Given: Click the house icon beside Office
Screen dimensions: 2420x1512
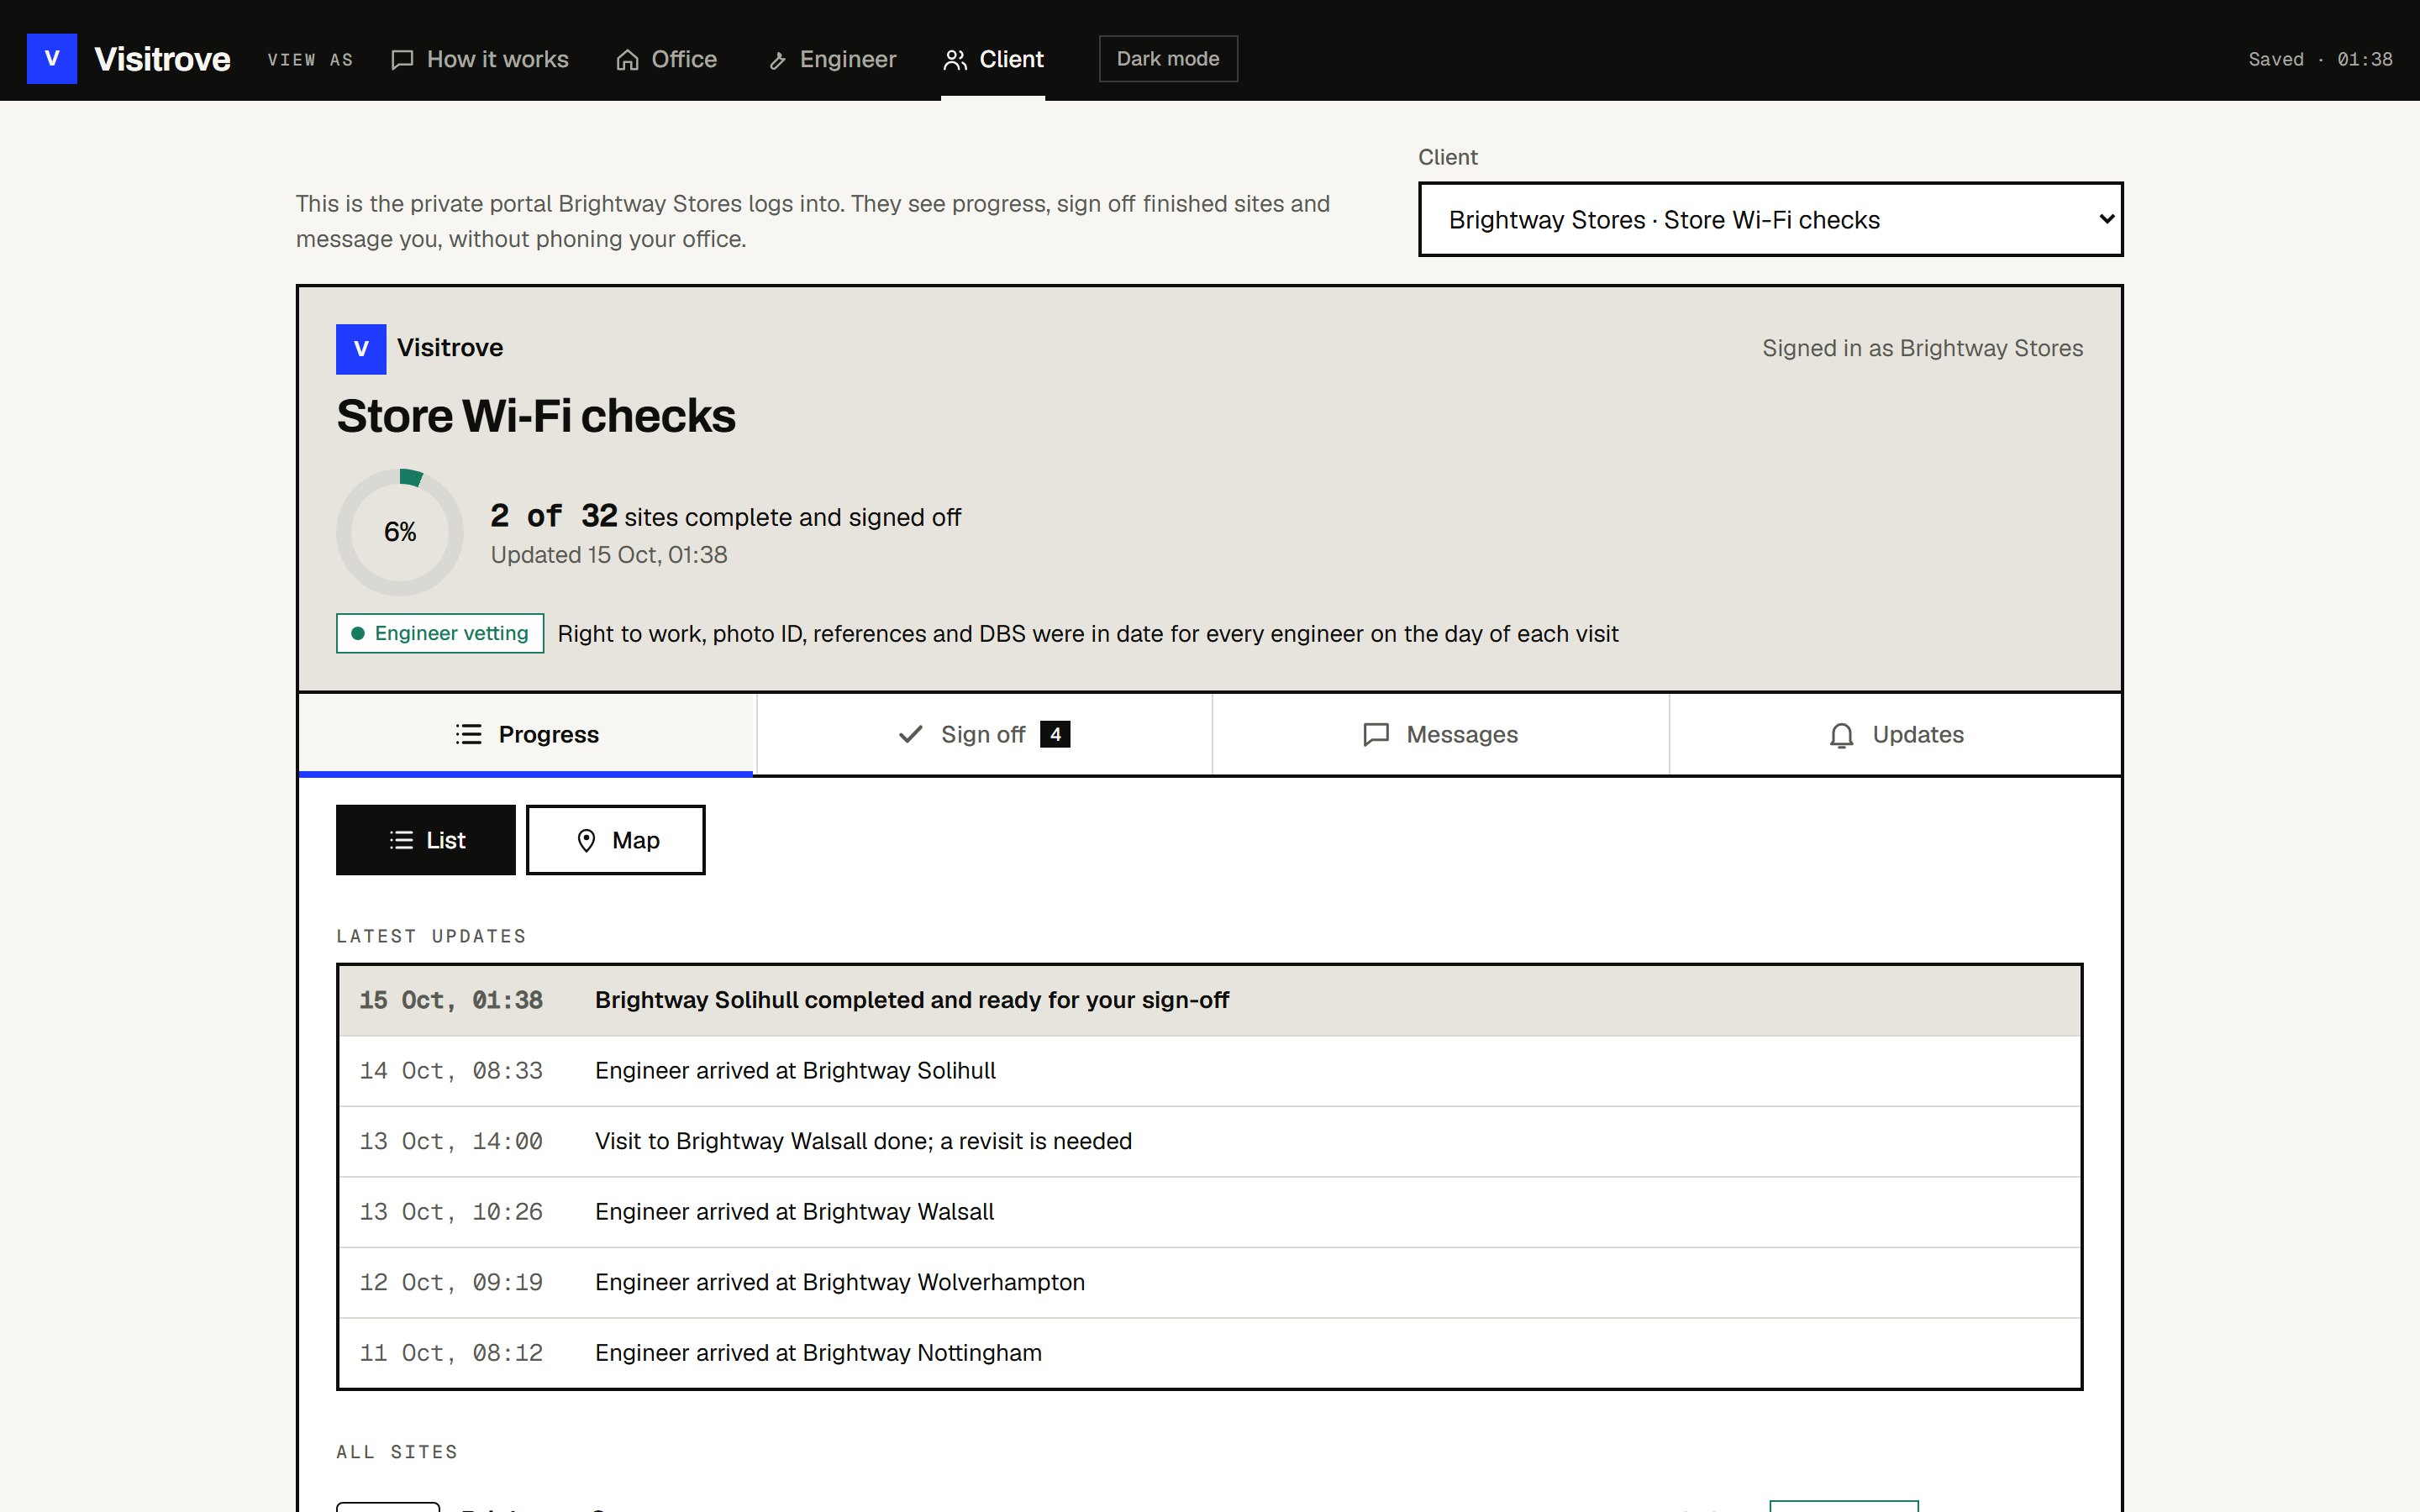Looking at the screenshot, I should (627, 60).
